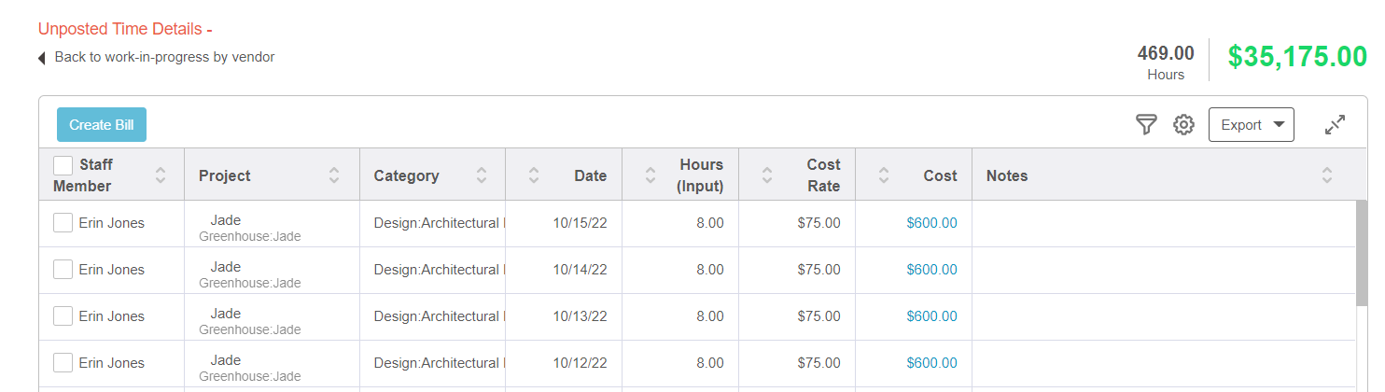Sort by Staff Member column arrows
This screenshot has width=1385, height=392.
(161, 175)
